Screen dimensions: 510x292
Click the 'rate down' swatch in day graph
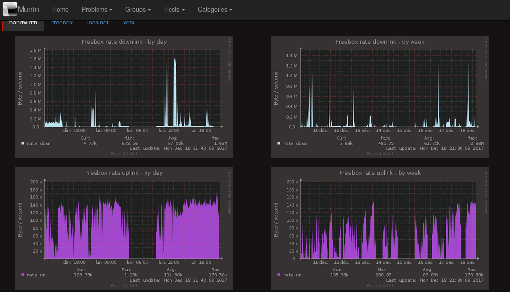[x=23, y=143]
